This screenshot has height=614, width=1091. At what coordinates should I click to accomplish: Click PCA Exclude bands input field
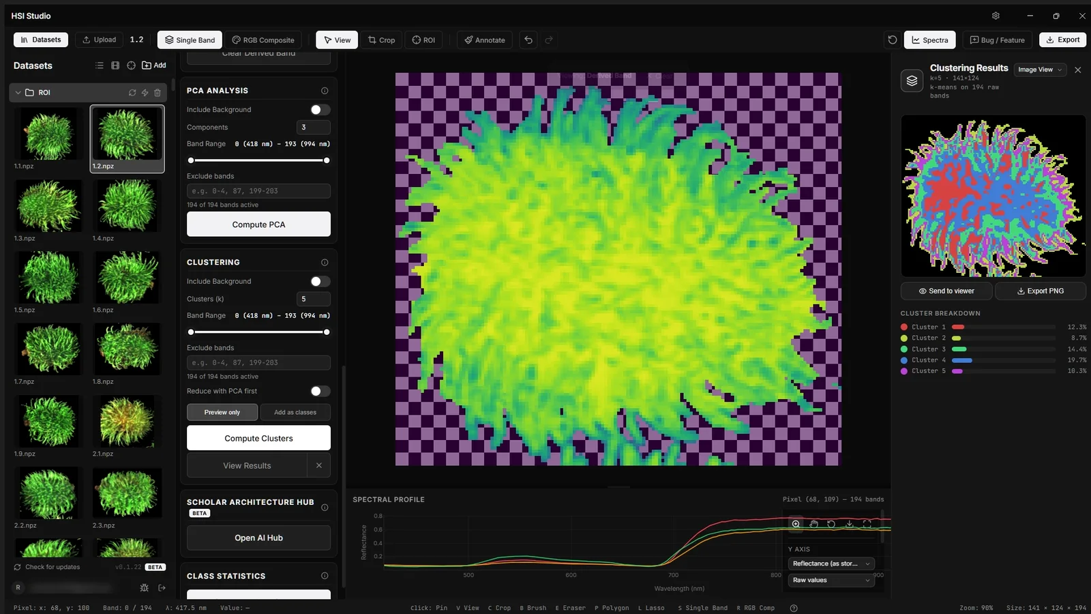pyautogui.click(x=258, y=191)
